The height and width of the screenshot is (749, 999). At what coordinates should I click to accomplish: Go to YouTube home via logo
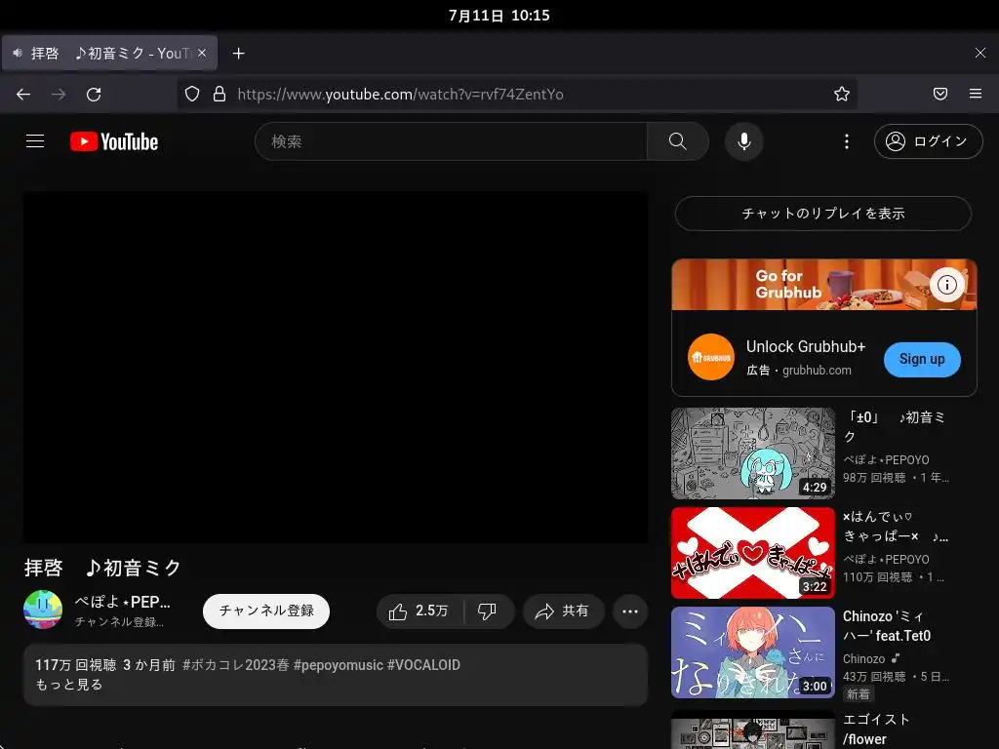[114, 141]
